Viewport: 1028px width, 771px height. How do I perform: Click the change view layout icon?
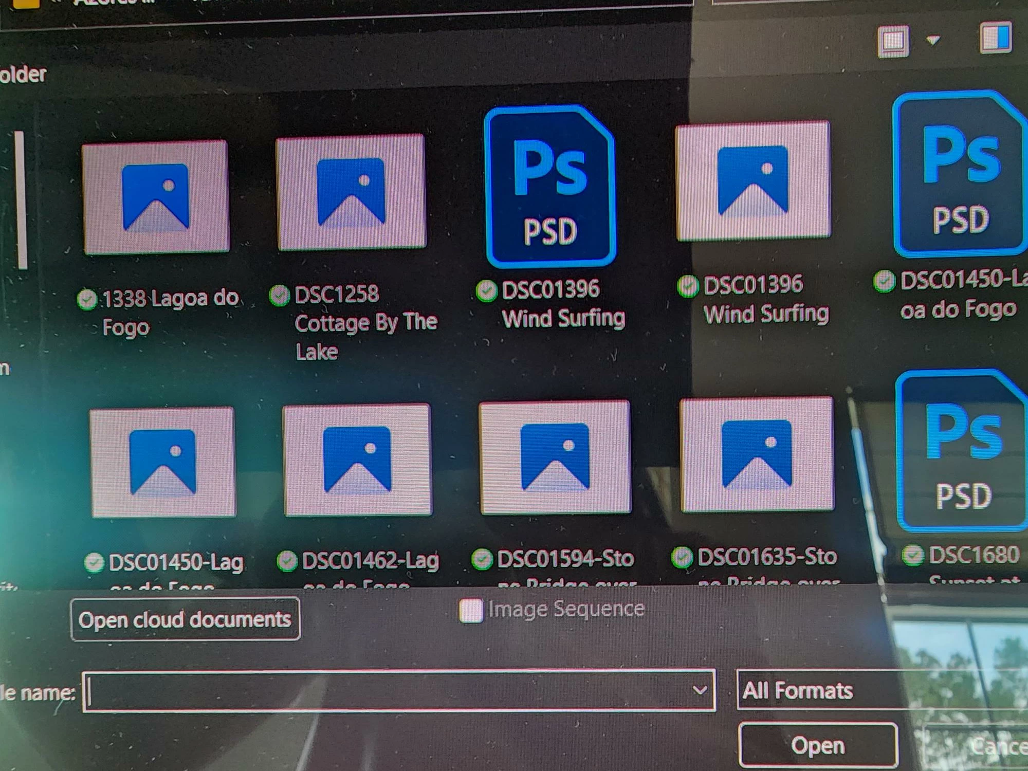893,41
